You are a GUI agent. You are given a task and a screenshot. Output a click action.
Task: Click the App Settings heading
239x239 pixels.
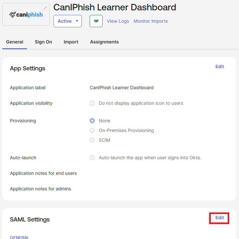pyautogui.click(x=28, y=68)
